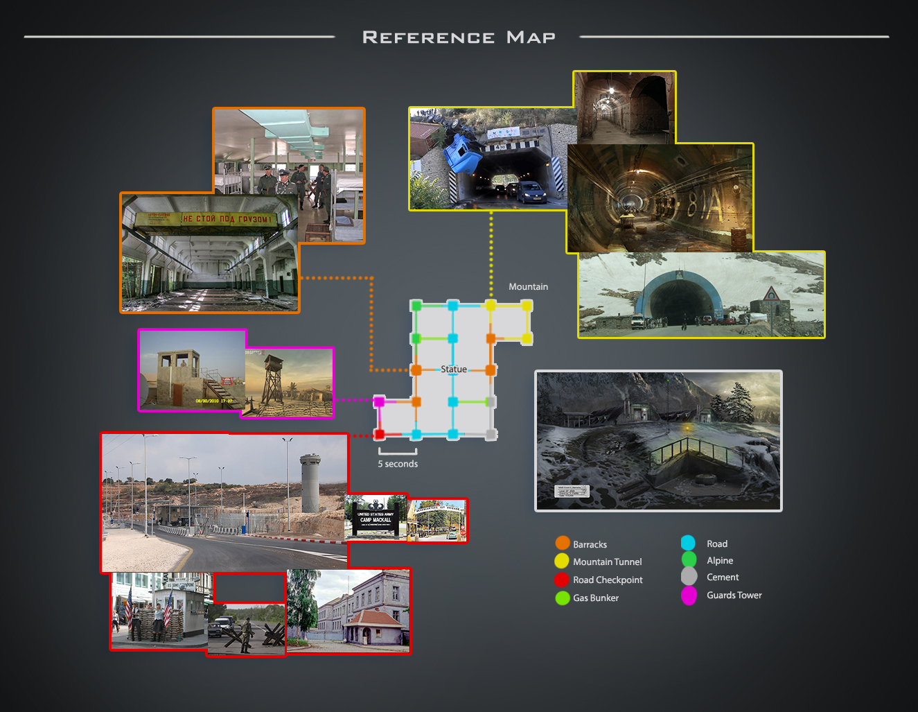Open the gate archway photo beside Camp Mackall
918x712 pixels.
point(438,521)
